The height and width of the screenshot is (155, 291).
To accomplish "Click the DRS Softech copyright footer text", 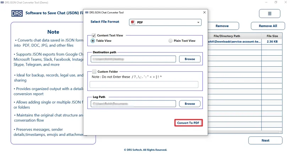I will click(x=145, y=150).
